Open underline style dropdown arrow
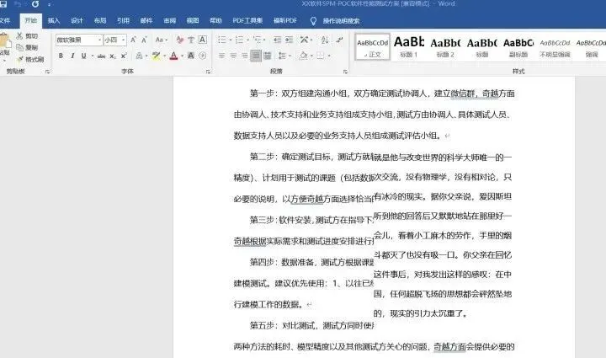Viewport: 606px width, 358px height. 92,56
